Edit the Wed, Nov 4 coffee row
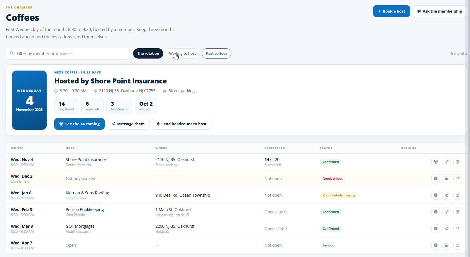The height and width of the screenshot is (257, 470). (x=458, y=162)
